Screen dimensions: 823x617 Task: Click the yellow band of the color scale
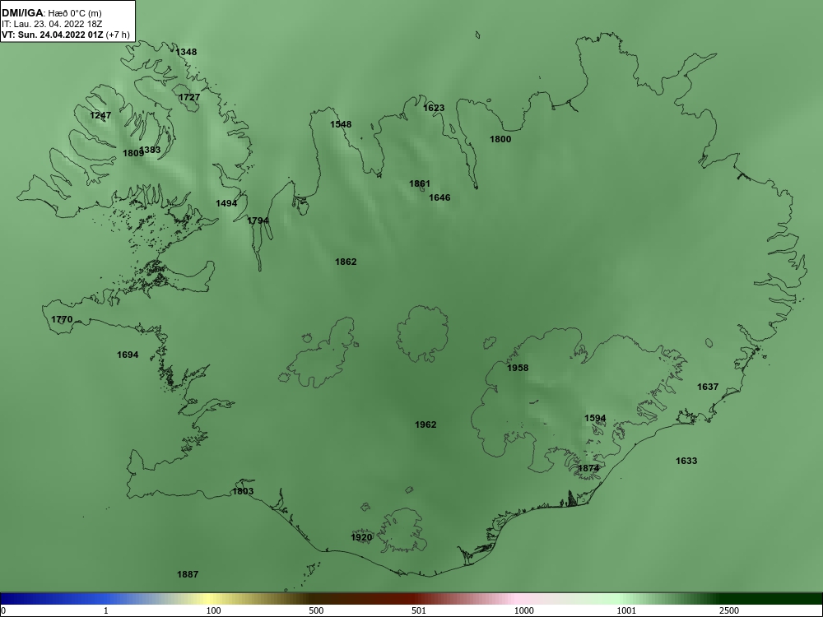pos(210,599)
